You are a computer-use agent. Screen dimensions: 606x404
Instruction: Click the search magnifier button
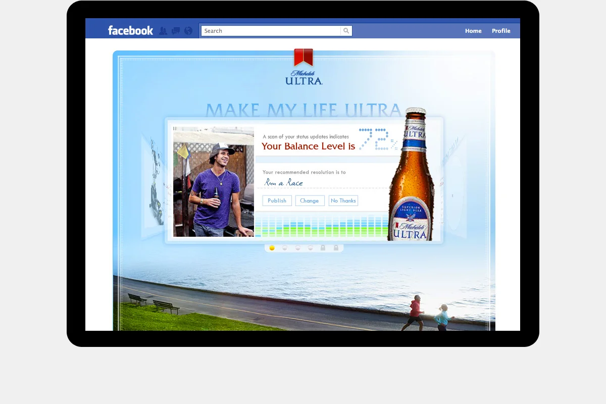(346, 31)
